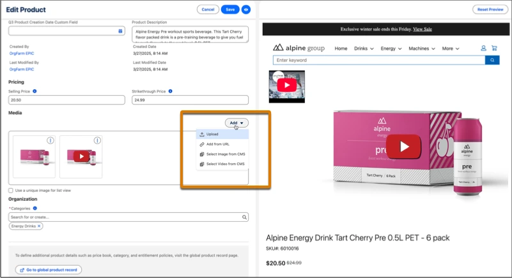The image size is (512, 278).
Task: Click the Reset Preview button
Action: point(490,10)
